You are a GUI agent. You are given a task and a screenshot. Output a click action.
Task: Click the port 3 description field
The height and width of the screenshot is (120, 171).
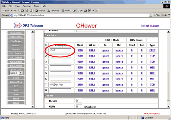coord(60,62)
